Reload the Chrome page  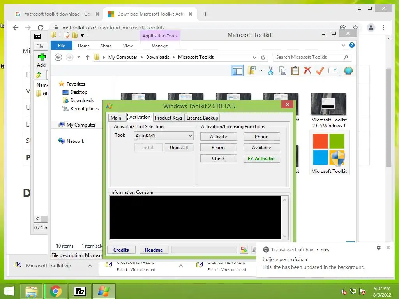(x=41, y=28)
